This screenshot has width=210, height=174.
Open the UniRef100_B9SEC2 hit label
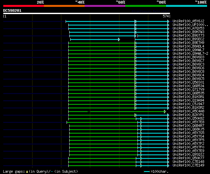pyautogui.click(x=188, y=39)
